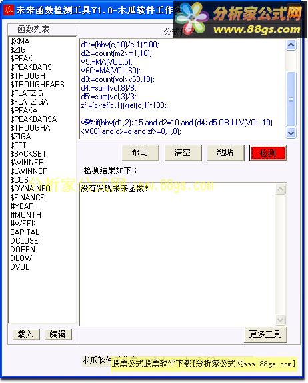Select $TROUGHBARS in function list
The width and height of the screenshot is (308, 383).
pyautogui.click(x=37, y=85)
